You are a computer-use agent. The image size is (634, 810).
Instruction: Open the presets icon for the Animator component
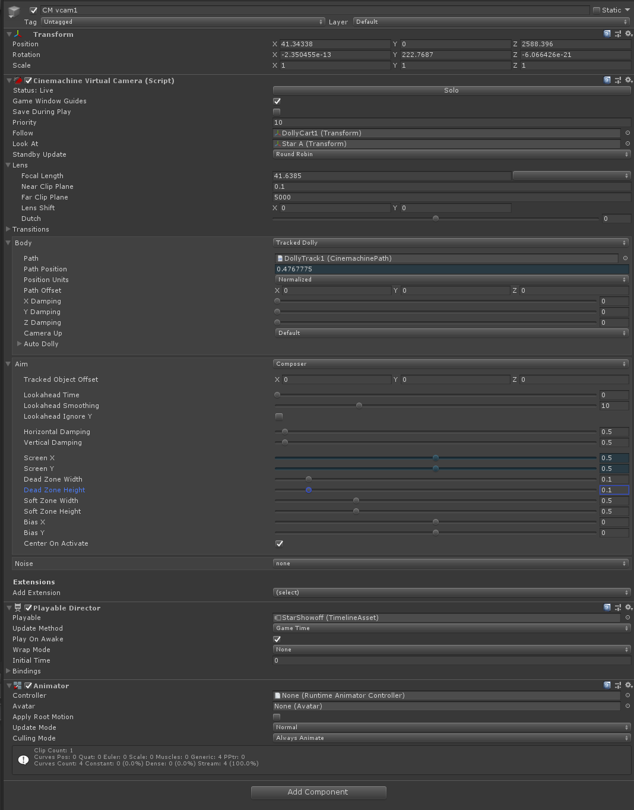click(x=617, y=685)
